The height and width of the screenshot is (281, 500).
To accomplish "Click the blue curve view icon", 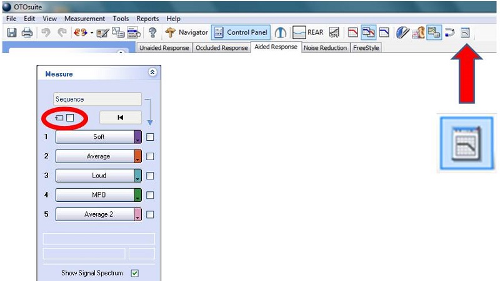I will click(384, 32).
